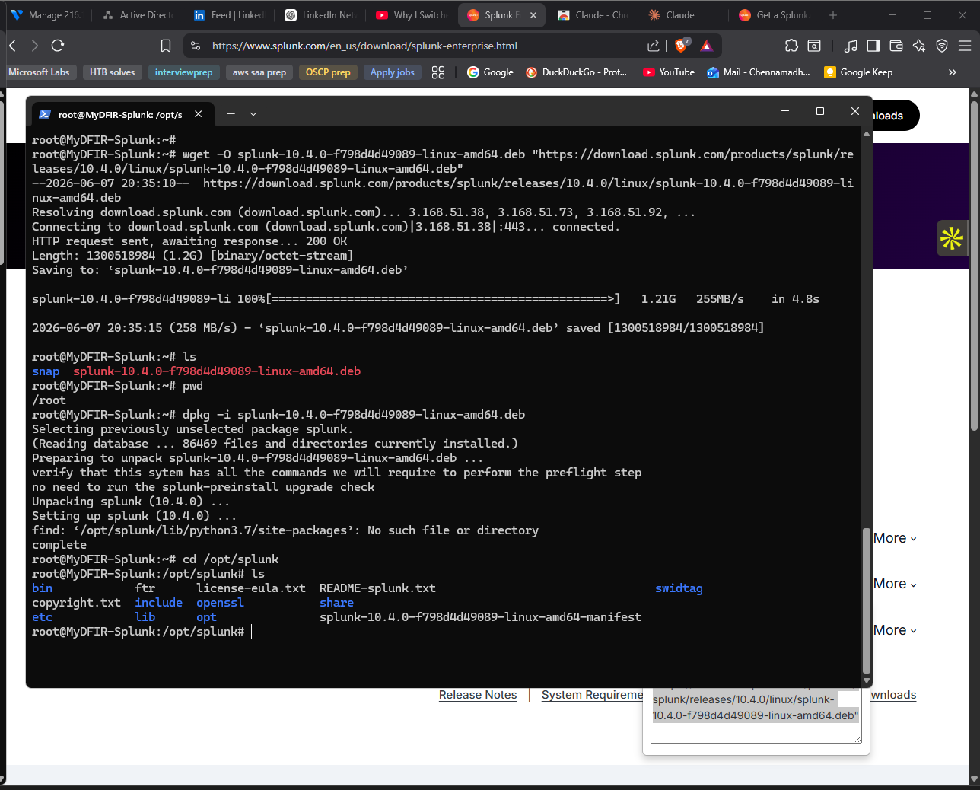Switch to the Feed | LinkedIn tab
The width and height of the screenshot is (980, 790).
point(229,15)
